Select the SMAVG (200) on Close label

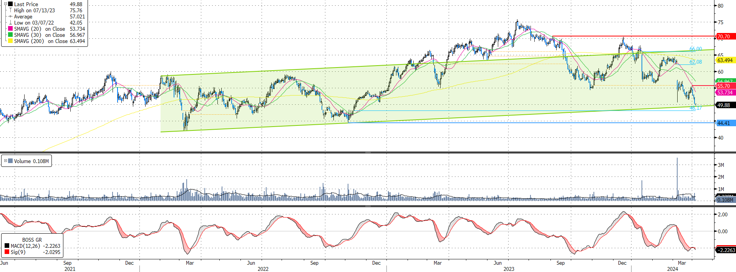coord(41,41)
